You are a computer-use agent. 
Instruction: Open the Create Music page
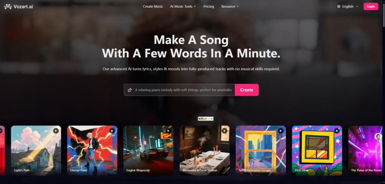coord(153,7)
